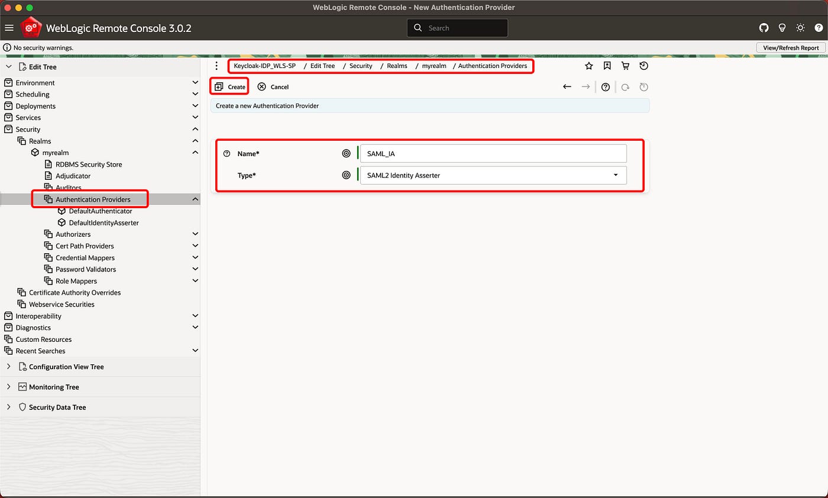Screen dimensions: 828x498
Task: Click the Realms breadcrumb link
Action: (x=397, y=66)
